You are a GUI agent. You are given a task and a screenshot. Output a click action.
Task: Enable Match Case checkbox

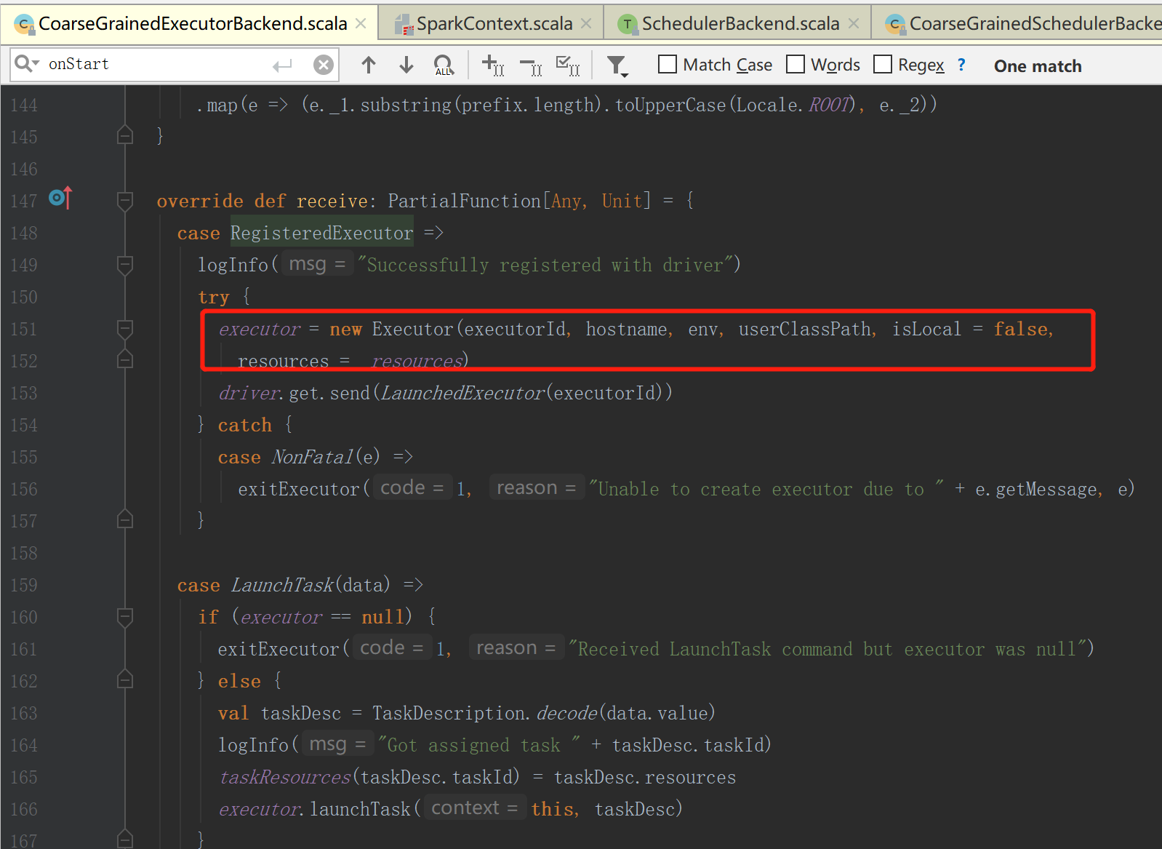(x=668, y=64)
